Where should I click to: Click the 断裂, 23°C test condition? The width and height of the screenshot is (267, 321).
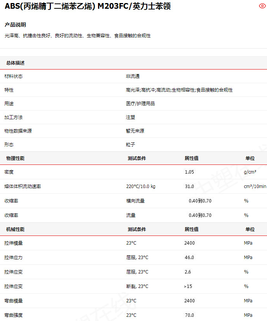tap(137, 286)
